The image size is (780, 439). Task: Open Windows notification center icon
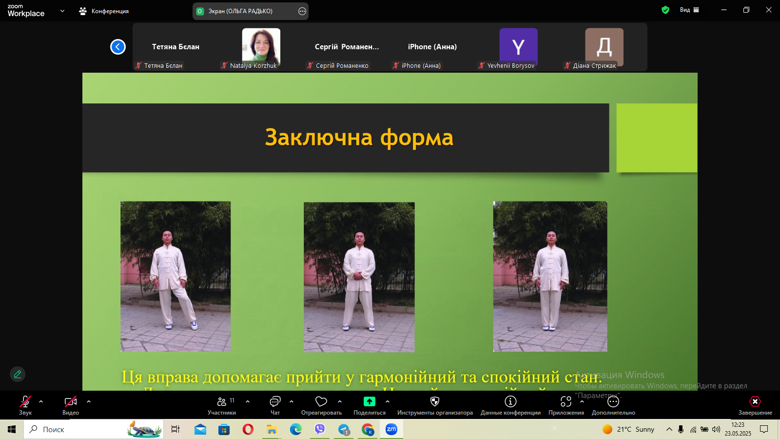(764, 429)
